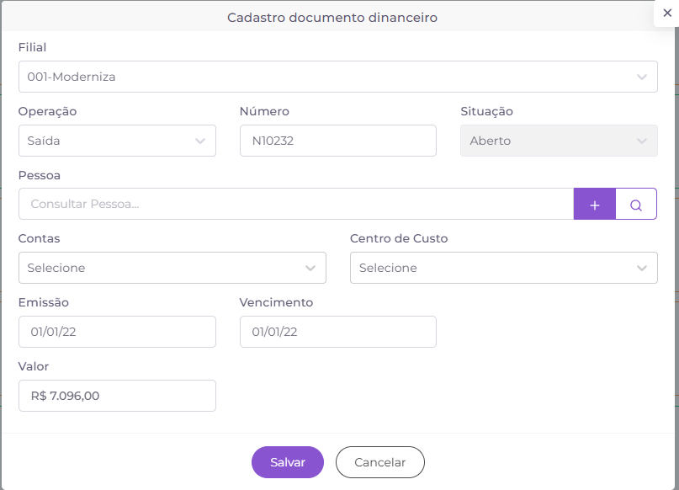The height and width of the screenshot is (490, 679).
Task: Open the disabled Situação Aberto dropdown
Action: click(x=559, y=141)
